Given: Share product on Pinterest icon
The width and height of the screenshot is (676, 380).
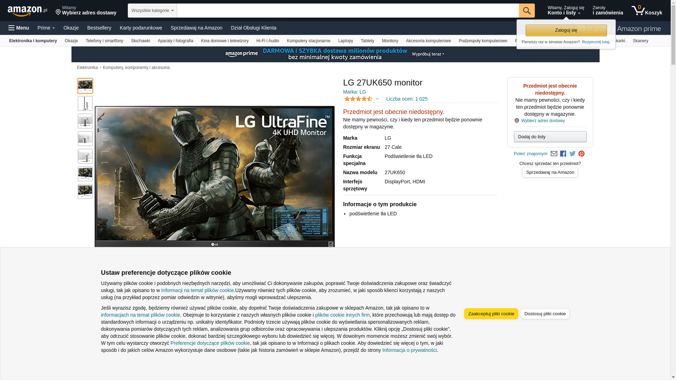Looking at the screenshot, I should tap(581, 154).
